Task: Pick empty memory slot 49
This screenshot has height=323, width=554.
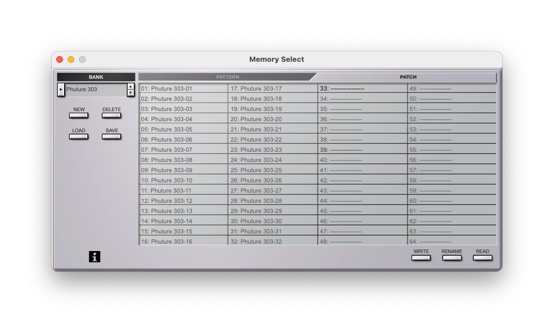Action: click(x=451, y=88)
